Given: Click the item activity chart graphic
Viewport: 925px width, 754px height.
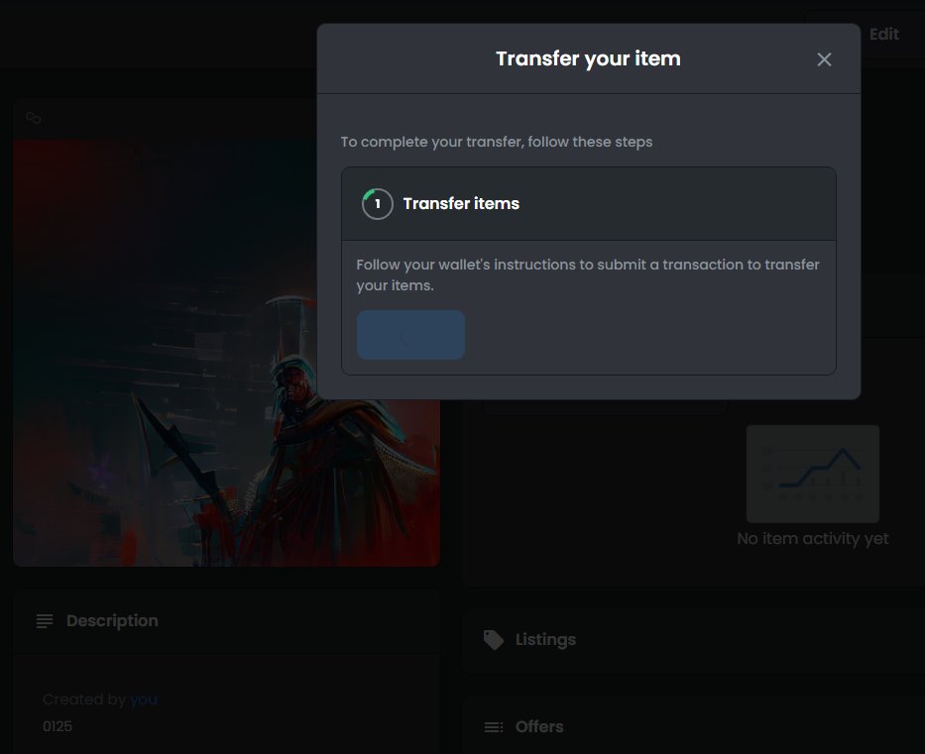Looking at the screenshot, I should 812,474.
